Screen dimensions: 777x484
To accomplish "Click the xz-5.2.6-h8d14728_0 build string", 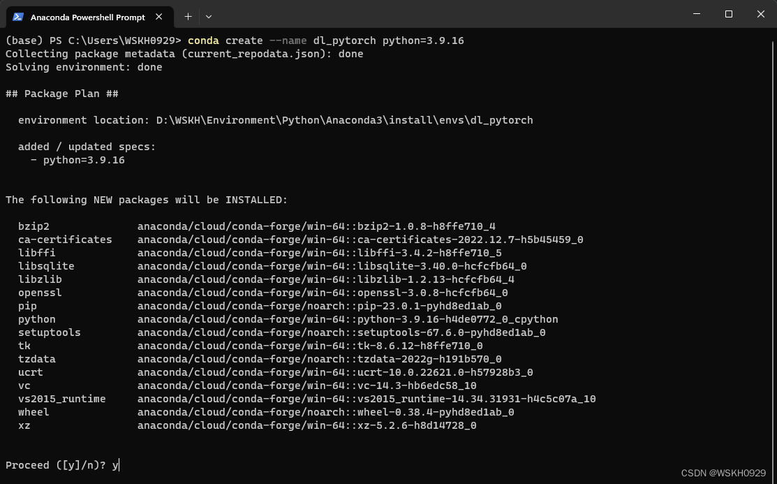I will tap(417, 425).
